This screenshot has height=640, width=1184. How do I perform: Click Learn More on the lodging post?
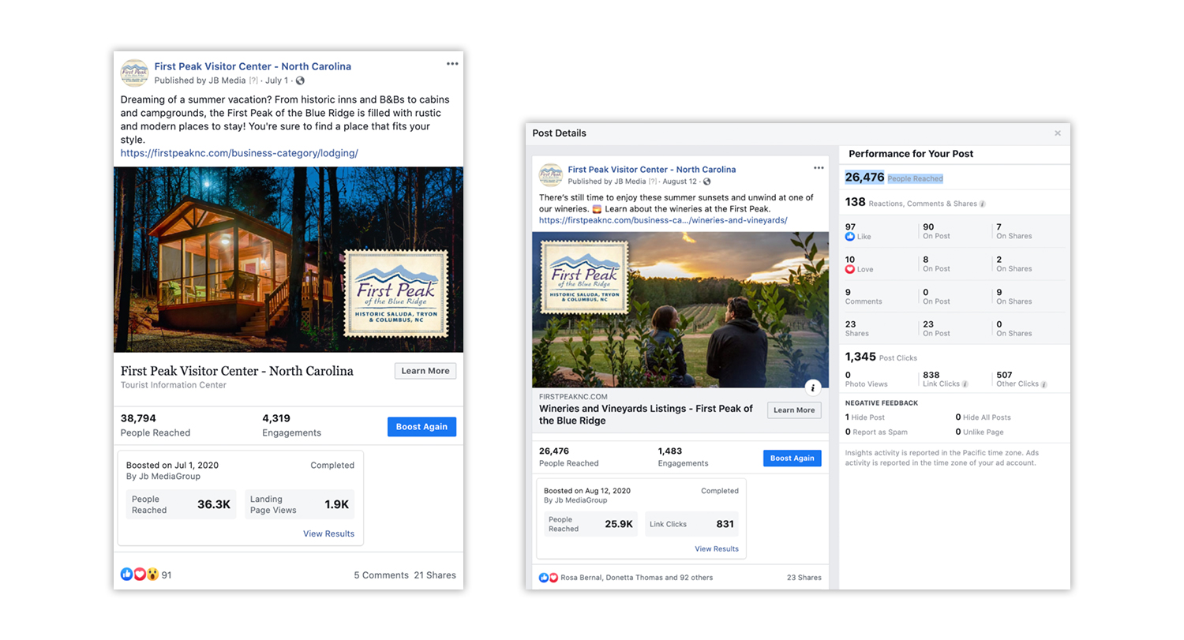pos(425,371)
